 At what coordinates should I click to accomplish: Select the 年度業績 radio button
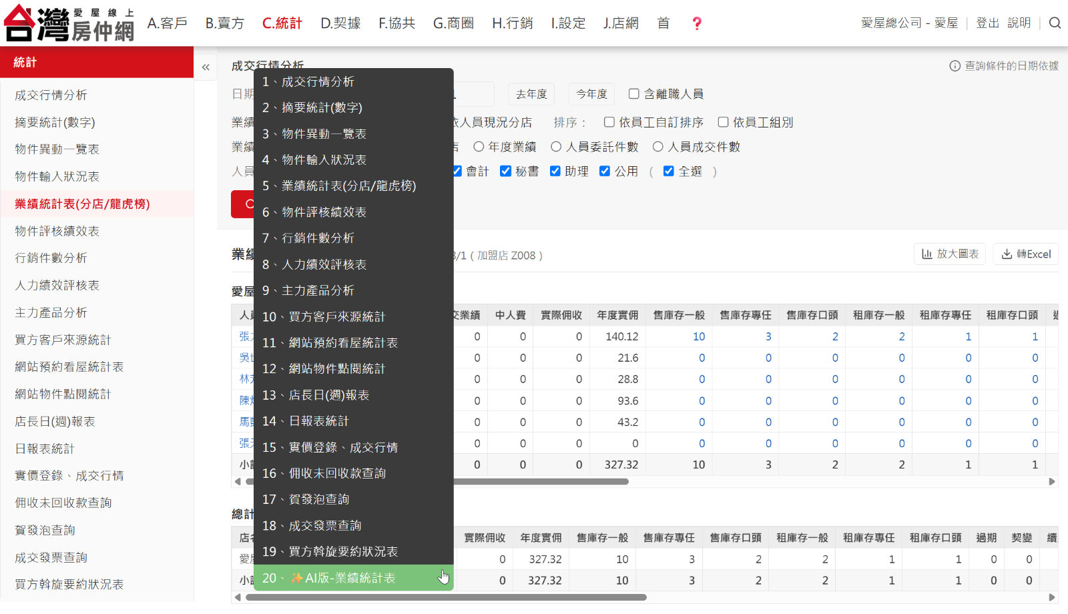(479, 147)
